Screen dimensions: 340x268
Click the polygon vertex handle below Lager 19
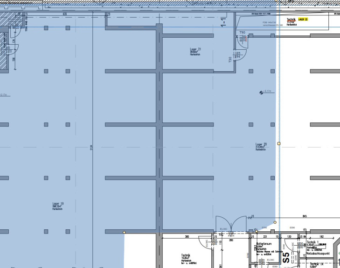(x=124, y=232)
